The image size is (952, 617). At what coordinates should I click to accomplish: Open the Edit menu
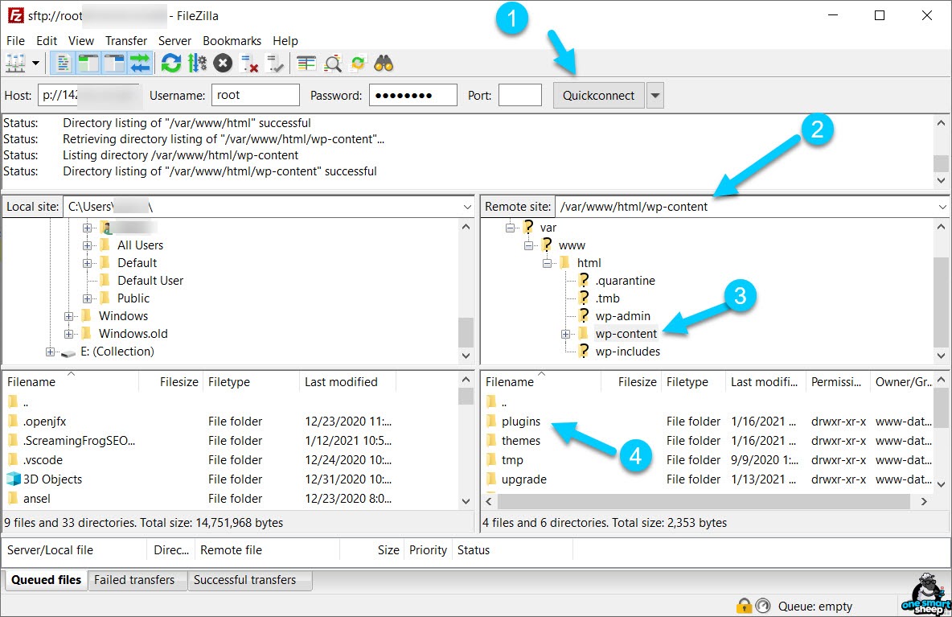click(47, 41)
